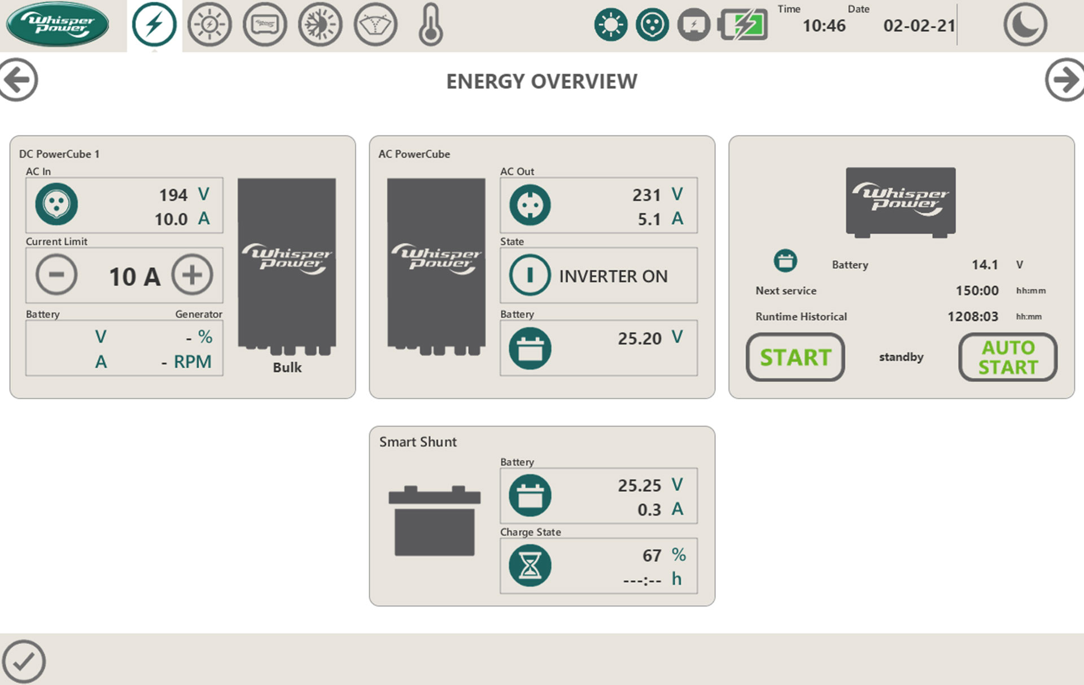This screenshot has height=685, width=1084.
Task: Open the climate control snowflake-sun tab
Action: coord(320,25)
